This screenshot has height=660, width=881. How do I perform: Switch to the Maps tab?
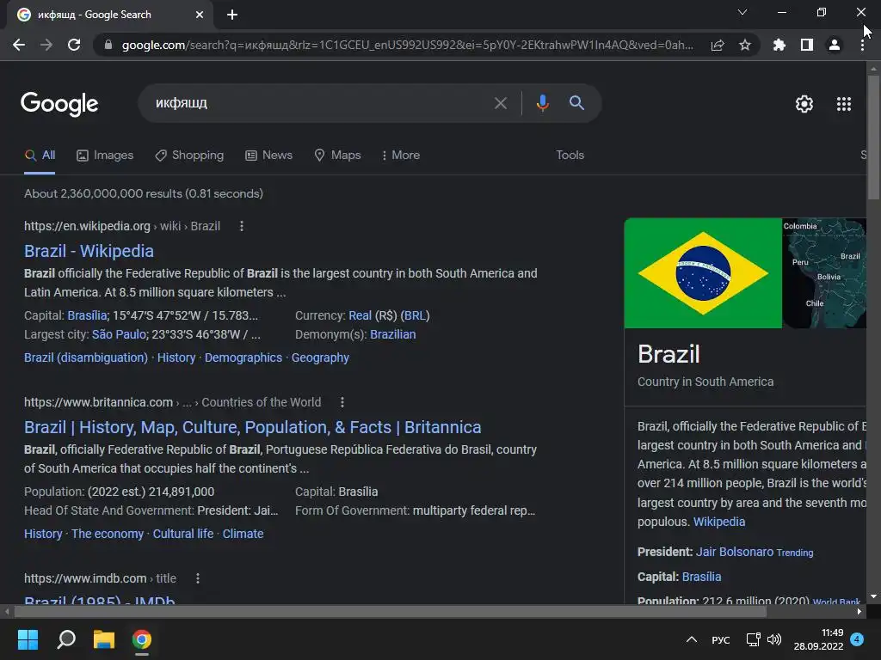pos(337,156)
